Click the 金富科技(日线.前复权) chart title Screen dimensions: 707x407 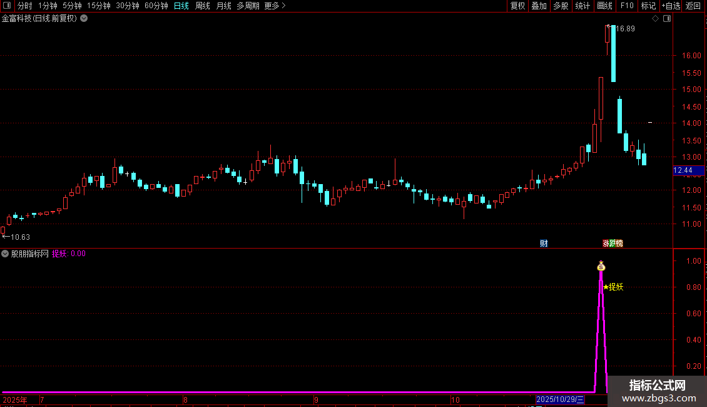coord(39,19)
